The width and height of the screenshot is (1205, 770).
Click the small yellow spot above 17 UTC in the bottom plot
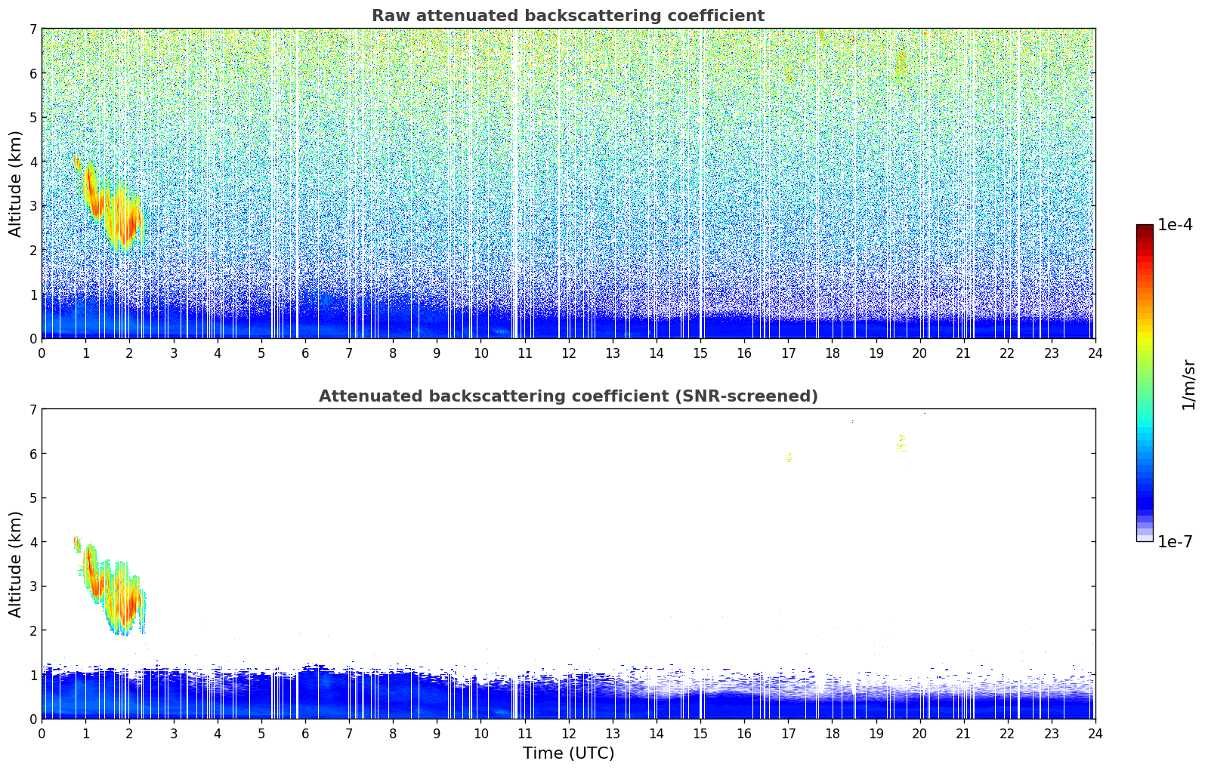pos(789,457)
